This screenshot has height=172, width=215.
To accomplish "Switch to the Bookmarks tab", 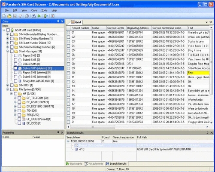I will tap(74, 164).
